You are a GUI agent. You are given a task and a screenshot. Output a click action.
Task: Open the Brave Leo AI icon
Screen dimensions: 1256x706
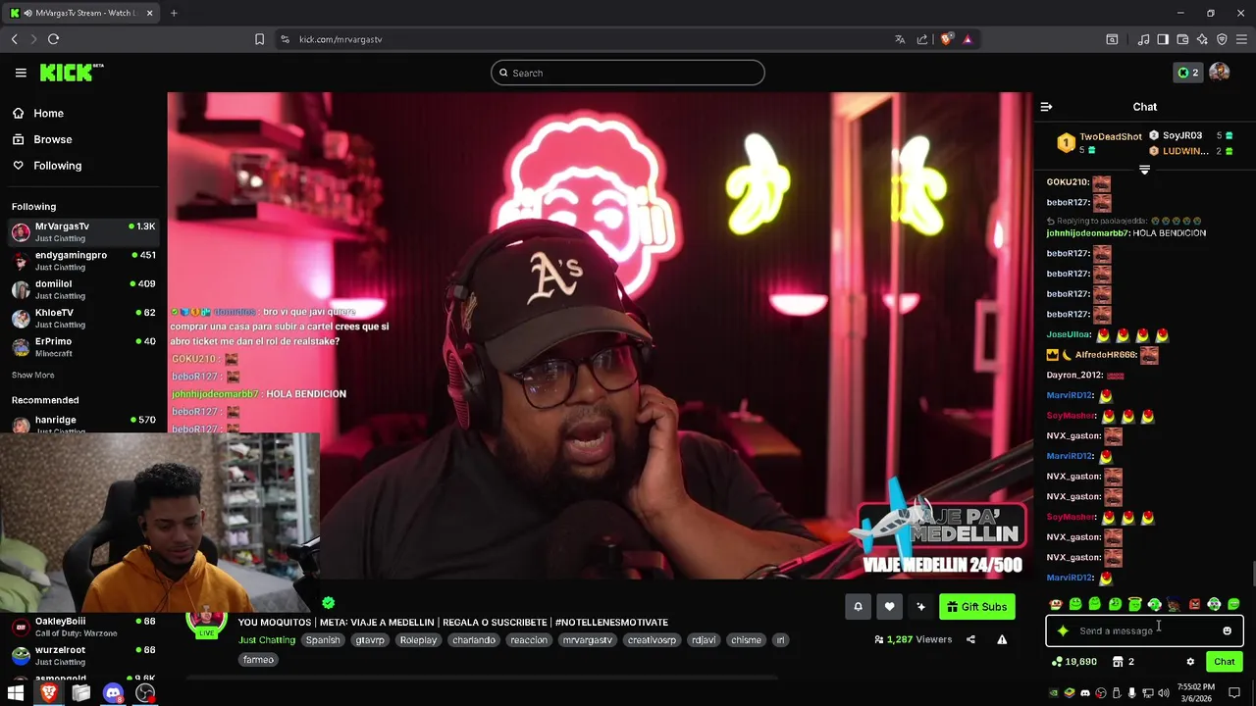(1202, 39)
